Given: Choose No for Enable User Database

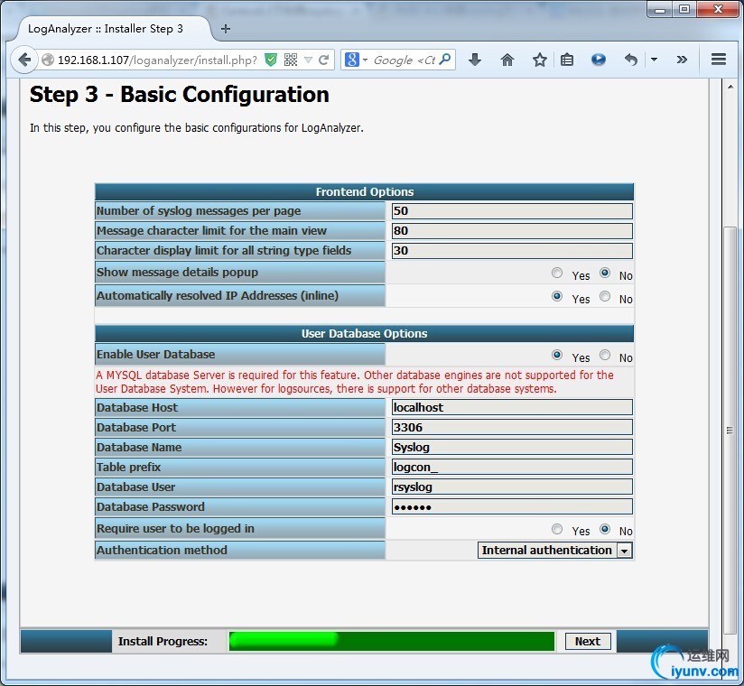Looking at the screenshot, I should [605, 355].
